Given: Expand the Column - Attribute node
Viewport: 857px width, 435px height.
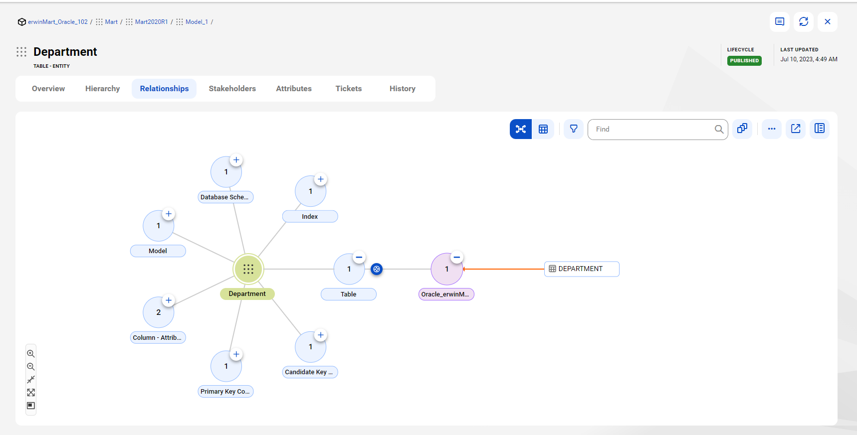Looking at the screenshot, I should pos(169,300).
